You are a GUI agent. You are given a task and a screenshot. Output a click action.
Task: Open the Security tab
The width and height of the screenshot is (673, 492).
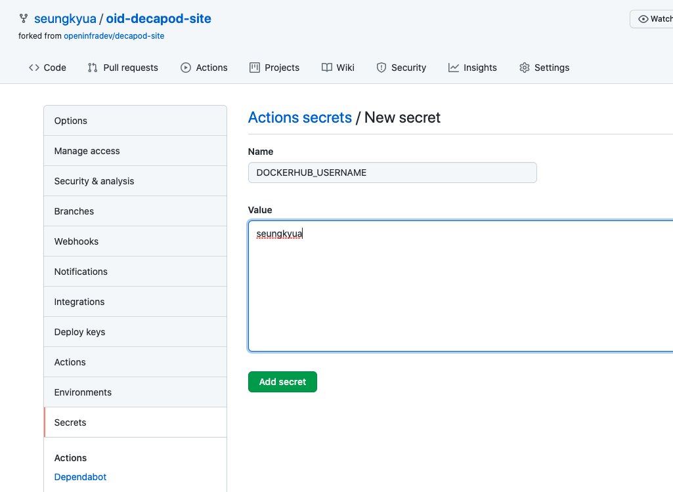pyautogui.click(x=401, y=68)
